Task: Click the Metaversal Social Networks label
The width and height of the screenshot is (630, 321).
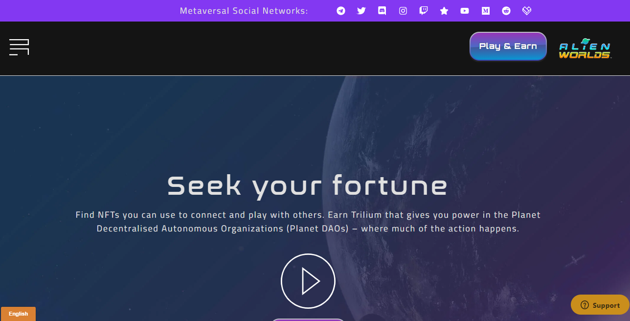Action: pyautogui.click(x=244, y=11)
